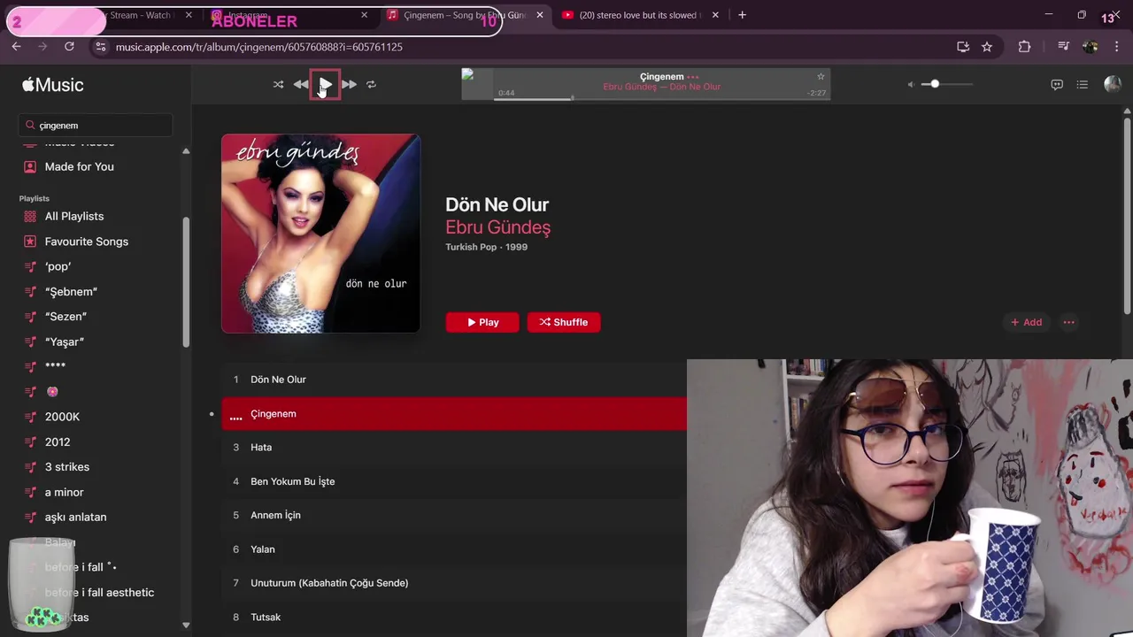Adjust the volume slider
The image size is (1133, 637).
[x=947, y=84]
